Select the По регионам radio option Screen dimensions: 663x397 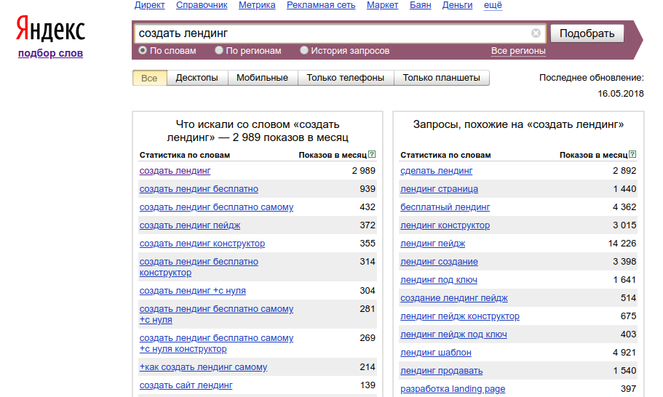(219, 51)
